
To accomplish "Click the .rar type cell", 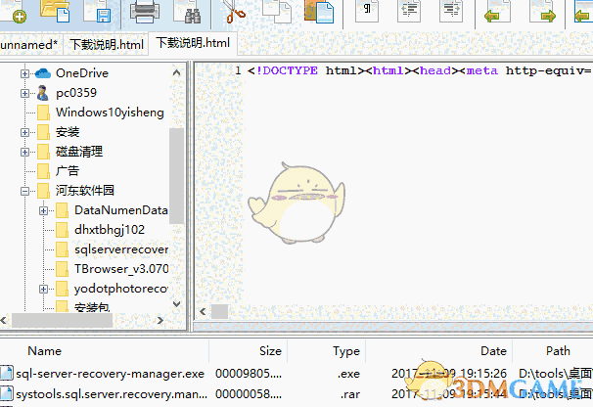I will click(x=349, y=394).
